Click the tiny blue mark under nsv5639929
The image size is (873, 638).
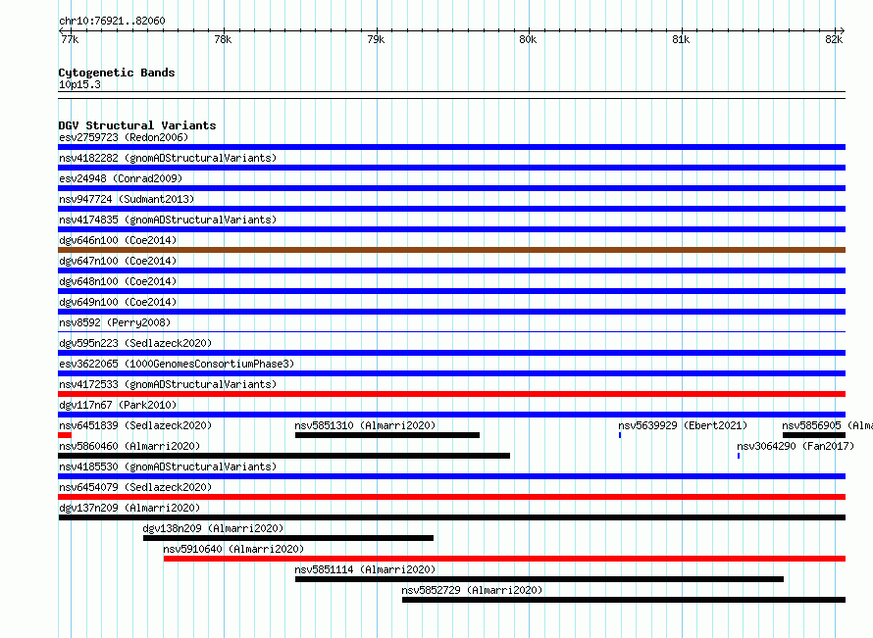coord(620,435)
